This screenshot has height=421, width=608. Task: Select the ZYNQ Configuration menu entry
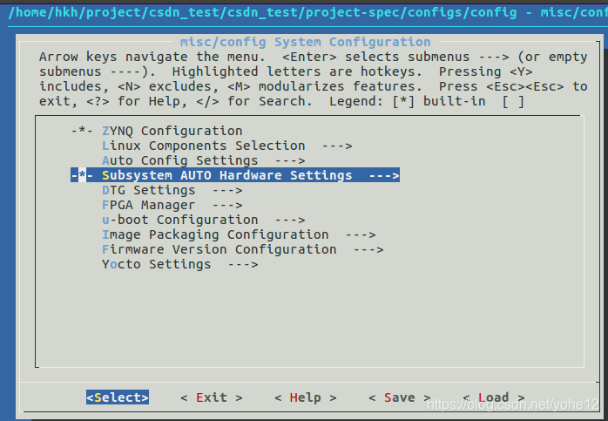(x=157, y=131)
